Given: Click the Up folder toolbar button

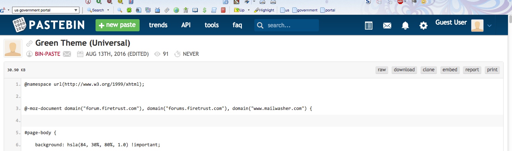Looking at the screenshot, I should [239, 10].
